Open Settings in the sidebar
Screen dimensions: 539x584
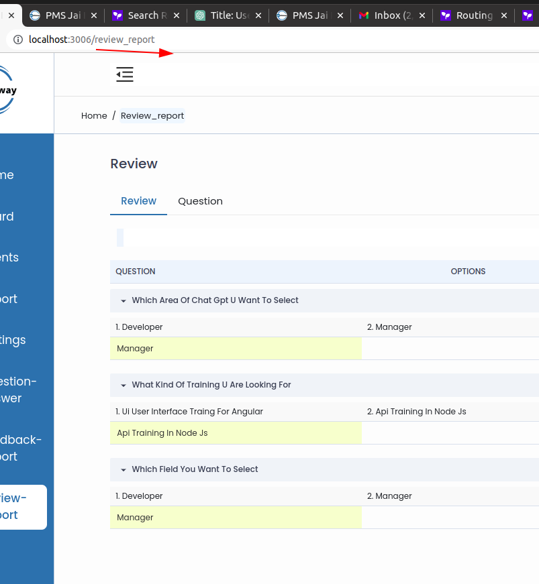coord(13,340)
